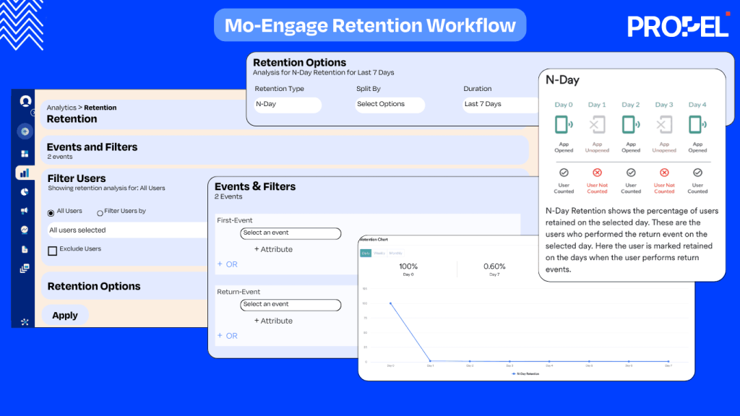This screenshot has height=416, width=740.
Task: Open the All users selected field
Action: point(127,230)
